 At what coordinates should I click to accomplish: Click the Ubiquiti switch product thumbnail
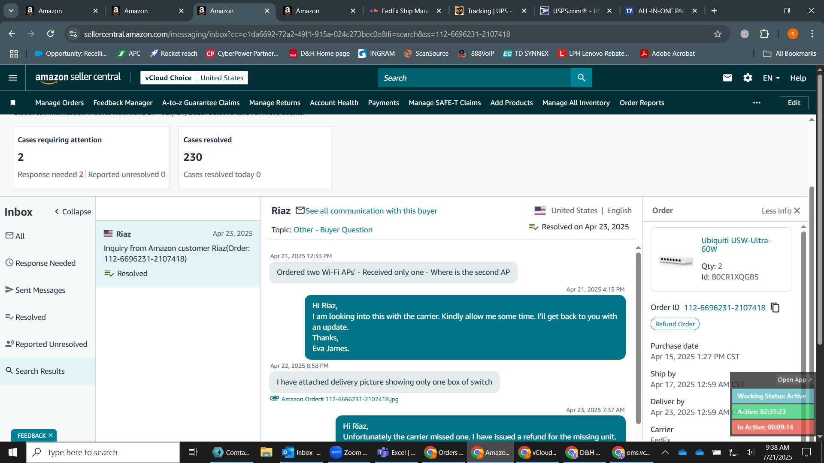click(x=676, y=260)
